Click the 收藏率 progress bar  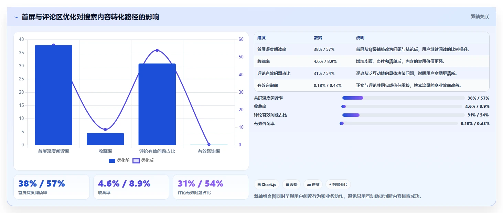(402, 106)
